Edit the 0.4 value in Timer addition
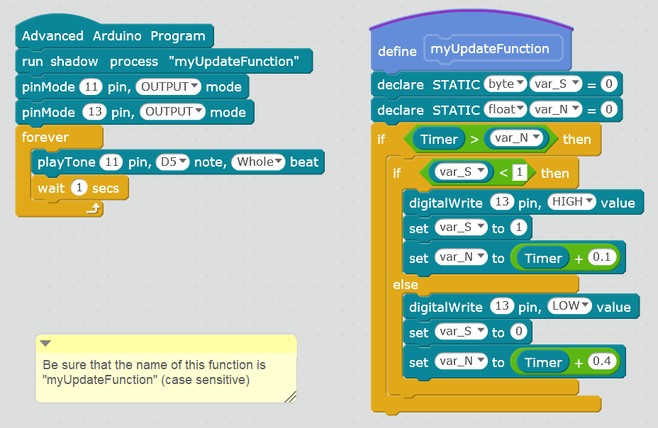 click(x=602, y=362)
